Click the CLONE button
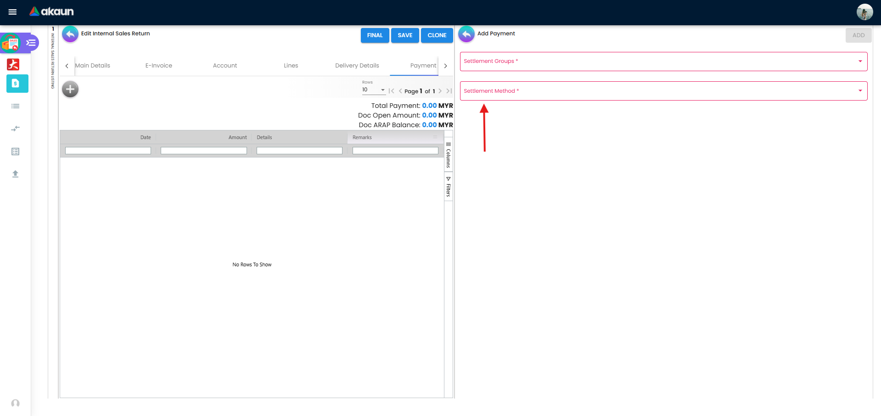The height and width of the screenshot is (416, 881). [x=437, y=35]
